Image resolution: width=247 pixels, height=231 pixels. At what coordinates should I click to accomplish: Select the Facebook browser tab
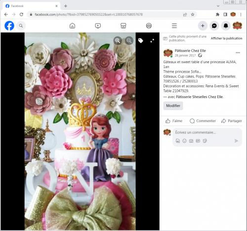tap(31, 6)
